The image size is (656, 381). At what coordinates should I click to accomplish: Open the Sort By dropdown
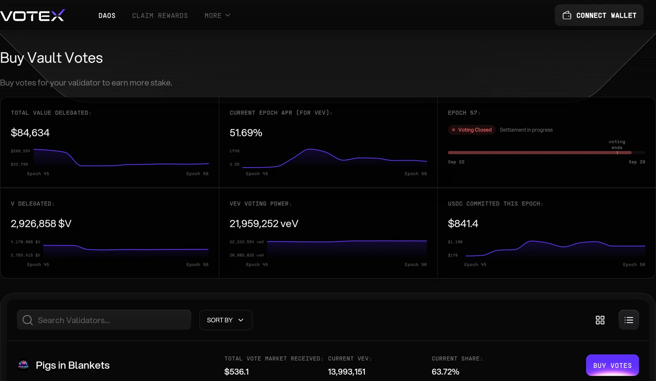pyautogui.click(x=226, y=320)
